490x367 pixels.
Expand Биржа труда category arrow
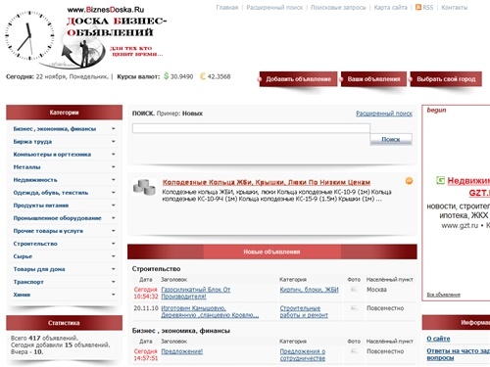(113, 142)
